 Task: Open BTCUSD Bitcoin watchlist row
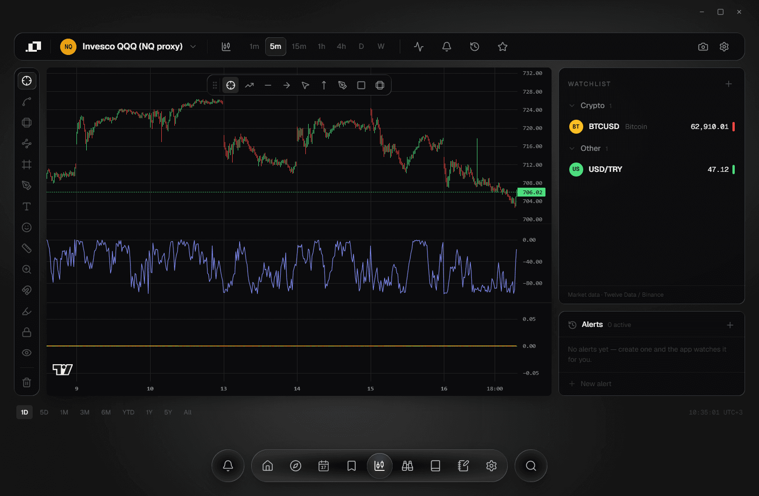coord(652,127)
